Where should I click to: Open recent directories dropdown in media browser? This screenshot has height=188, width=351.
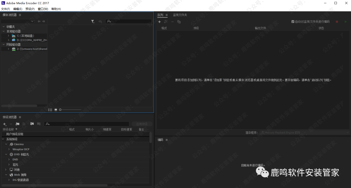point(18,21)
